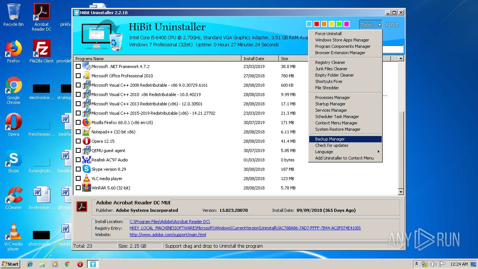Click the WinRAR 5.60 program icon

pyautogui.click(x=87, y=188)
